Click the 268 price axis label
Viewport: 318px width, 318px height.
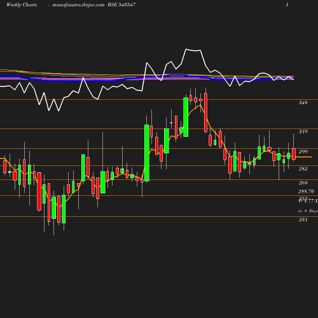[303, 183]
